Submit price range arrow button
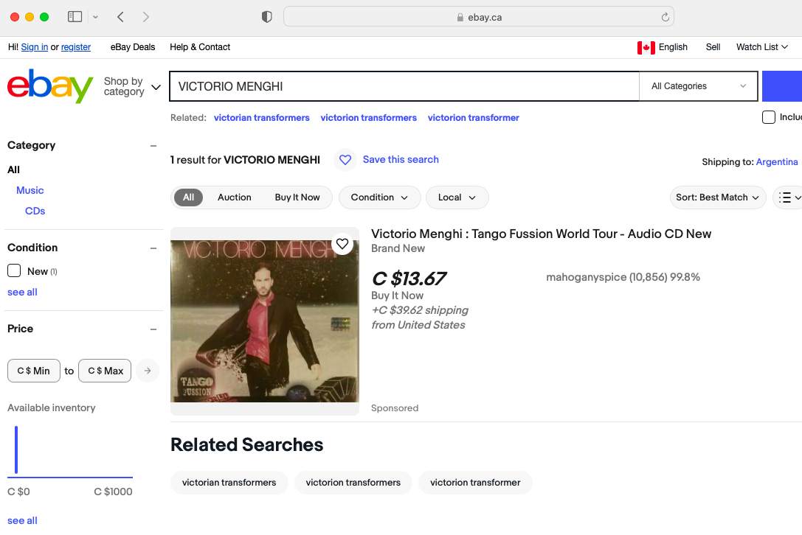802x535 pixels. pos(148,371)
